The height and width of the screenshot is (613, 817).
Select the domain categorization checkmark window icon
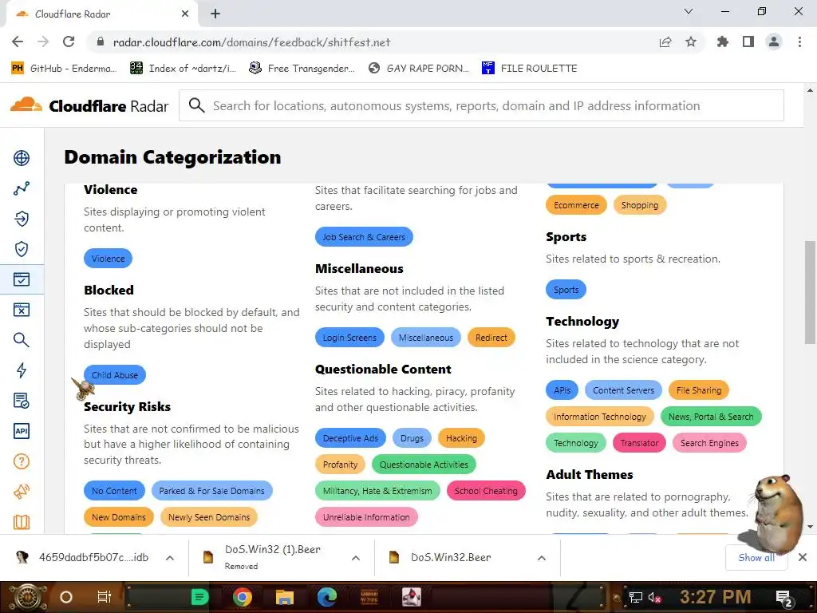(22, 279)
